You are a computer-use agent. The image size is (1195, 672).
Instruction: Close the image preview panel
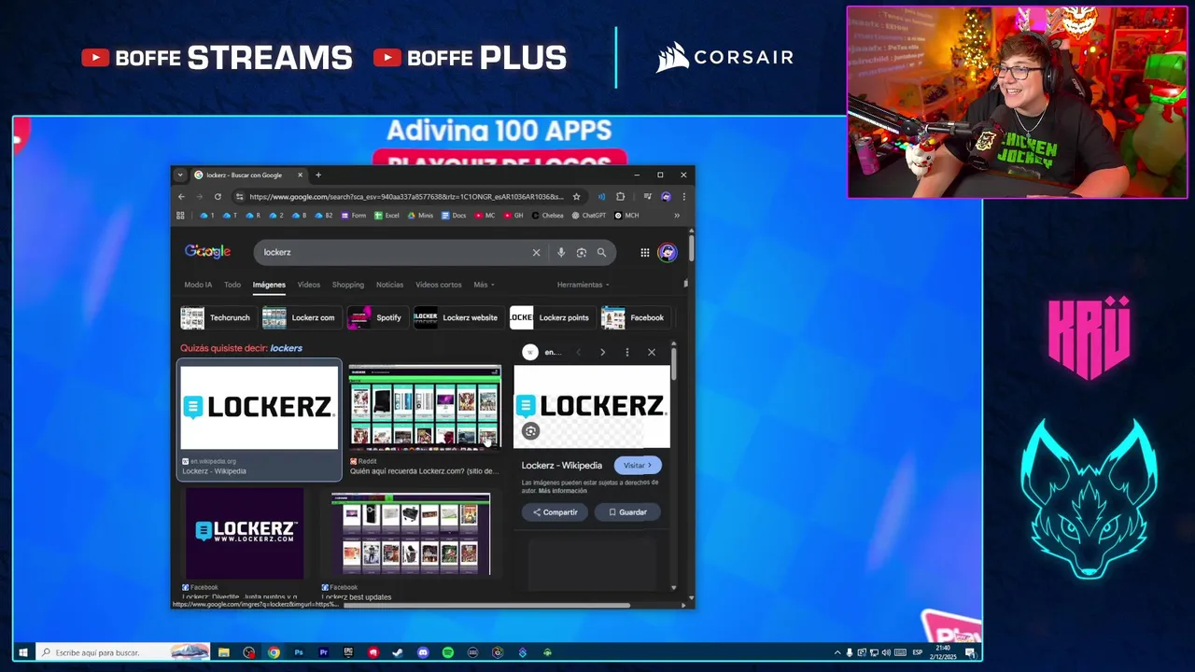(651, 352)
